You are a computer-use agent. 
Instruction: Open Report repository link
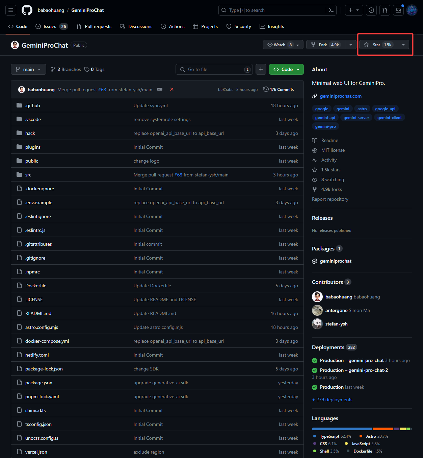330,199
